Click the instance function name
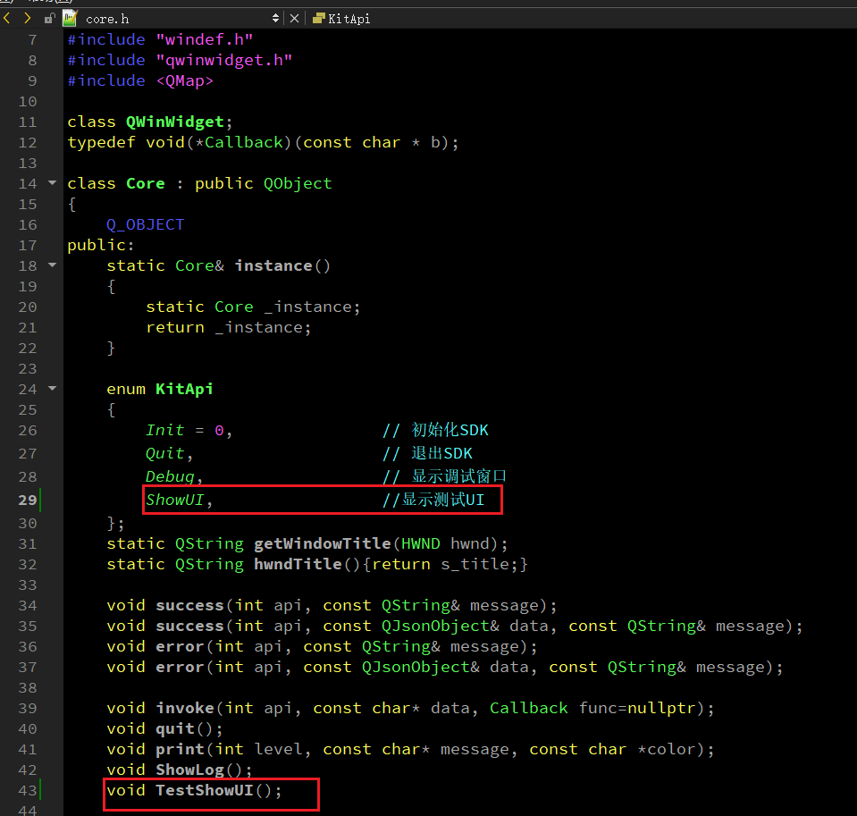This screenshot has width=857, height=816. (273, 265)
